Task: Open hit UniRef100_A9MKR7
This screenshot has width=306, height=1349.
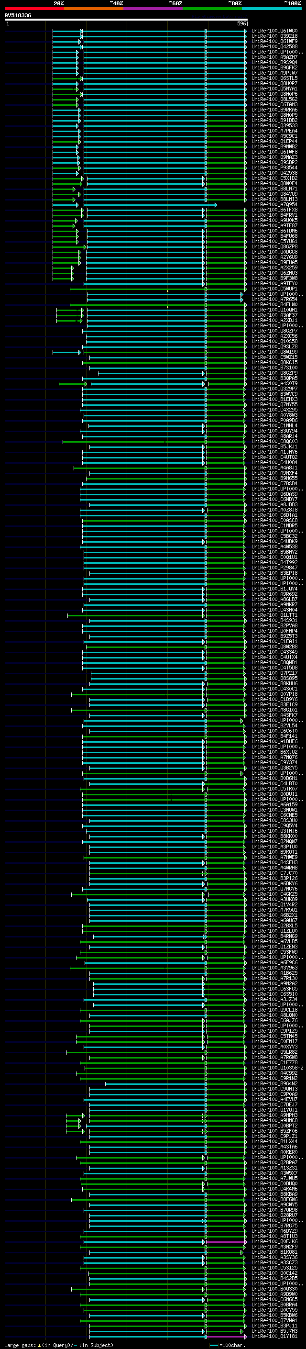Action: click(274, 605)
